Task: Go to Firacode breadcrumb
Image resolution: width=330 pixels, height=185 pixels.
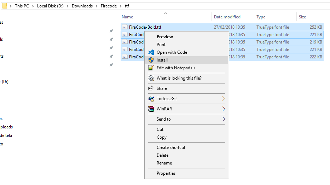Action: click(109, 6)
